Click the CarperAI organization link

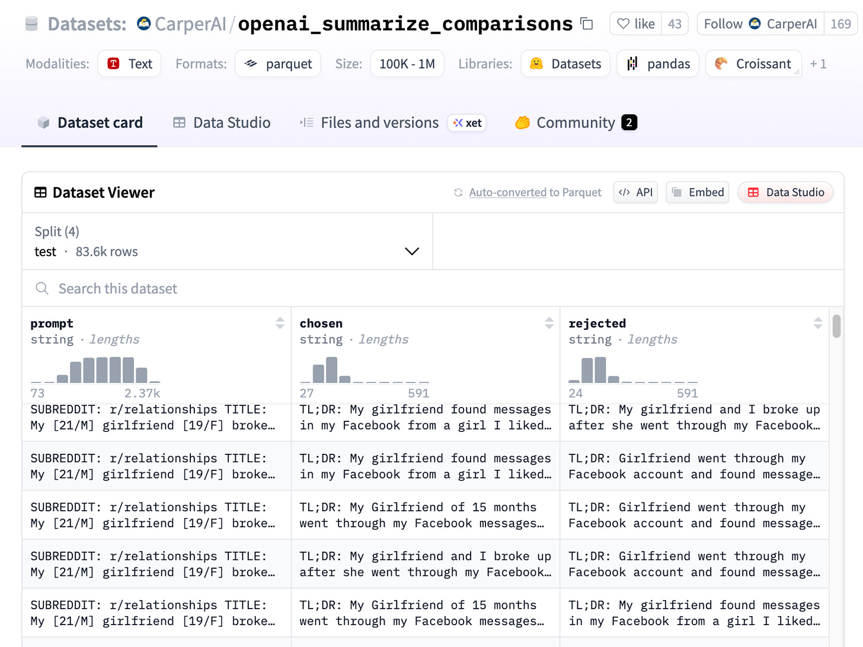(x=190, y=24)
